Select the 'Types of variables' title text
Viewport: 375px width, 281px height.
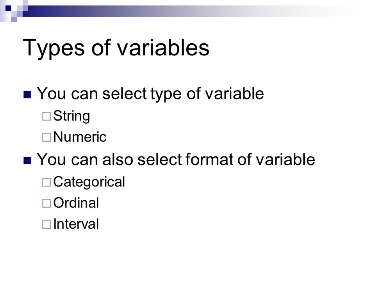pyautogui.click(x=116, y=48)
